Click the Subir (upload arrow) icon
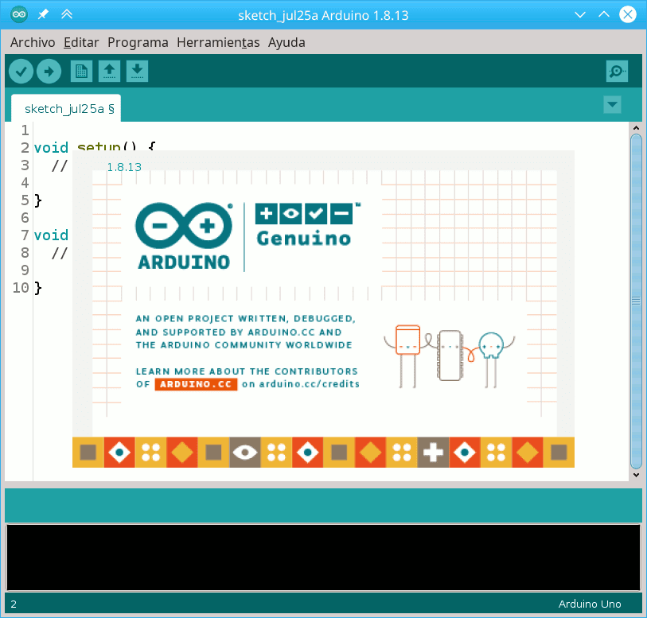This screenshot has width=647, height=618. point(49,71)
